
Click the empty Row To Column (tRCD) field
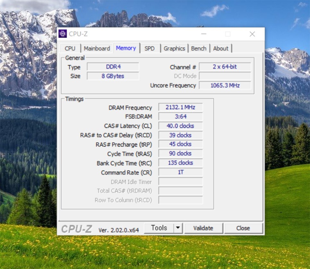(x=180, y=200)
